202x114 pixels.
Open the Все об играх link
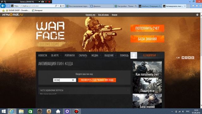[104, 15]
